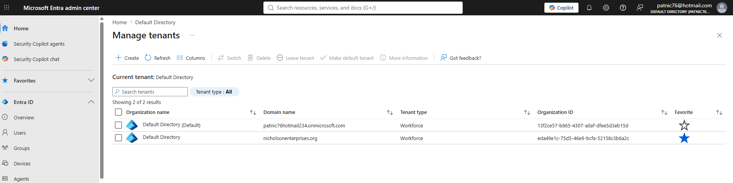Click Leave tenant
This screenshot has width=733, height=183.
[x=295, y=58]
